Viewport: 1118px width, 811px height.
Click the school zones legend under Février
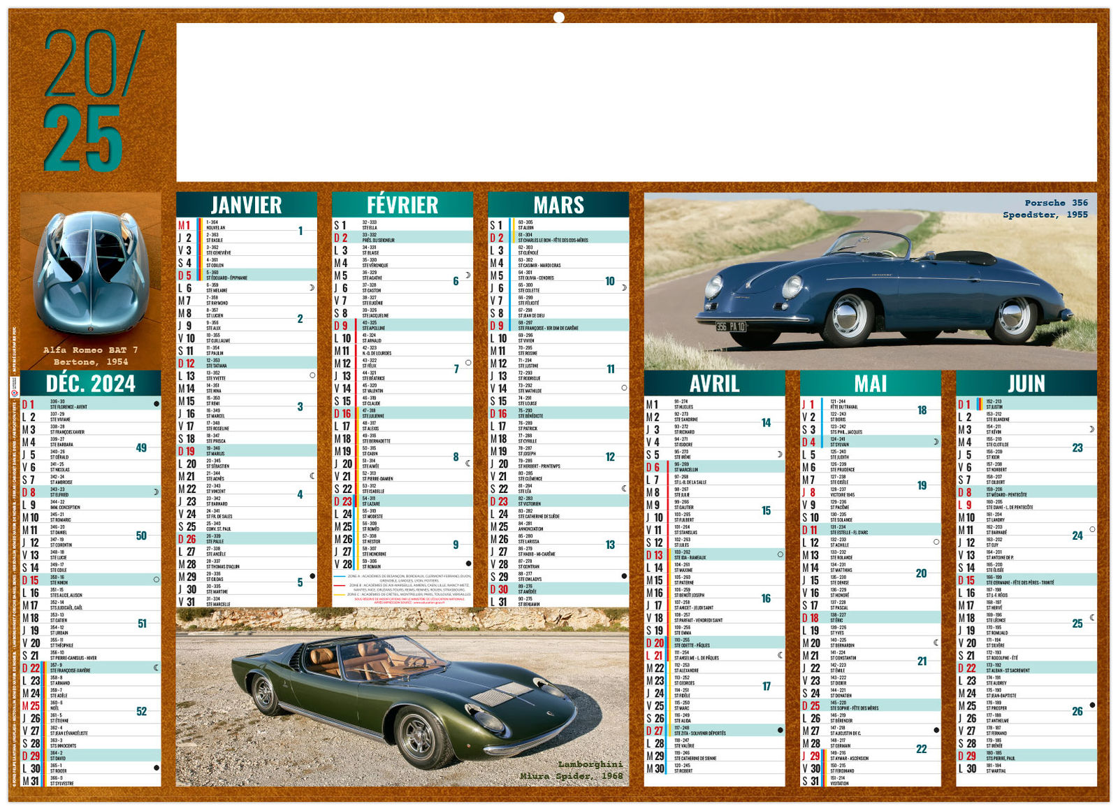pyautogui.click(x=402, y=589)
